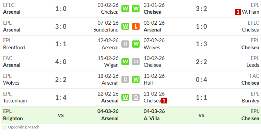Image resolution: width=261 pixels, height=136 pixels.
Task: Click red card icon next to W. Ham
Action: (x=238, y=12)
